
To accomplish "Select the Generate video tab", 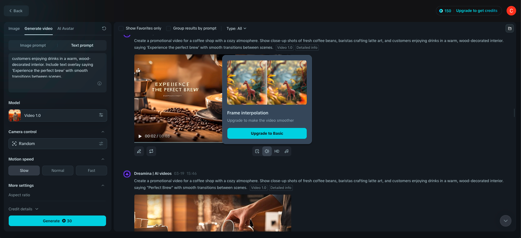I will coord(39,28).
